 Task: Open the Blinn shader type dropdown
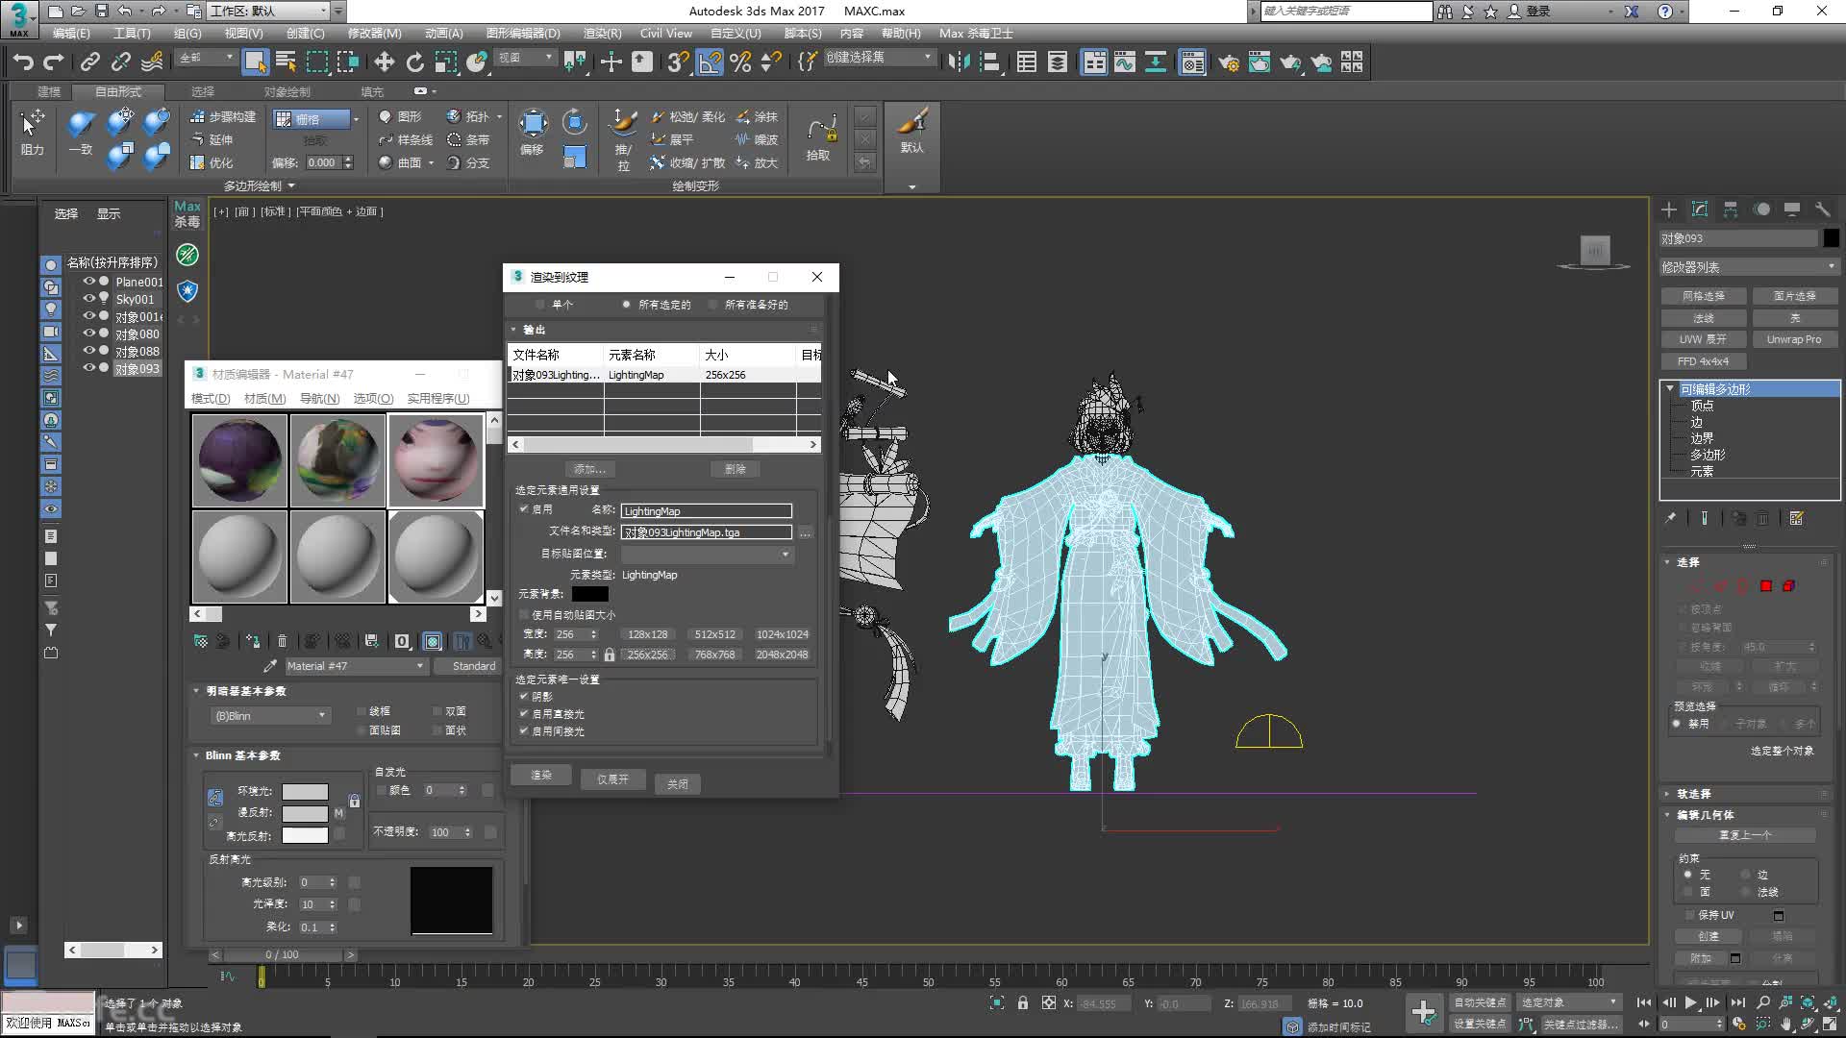pos(270,716)
